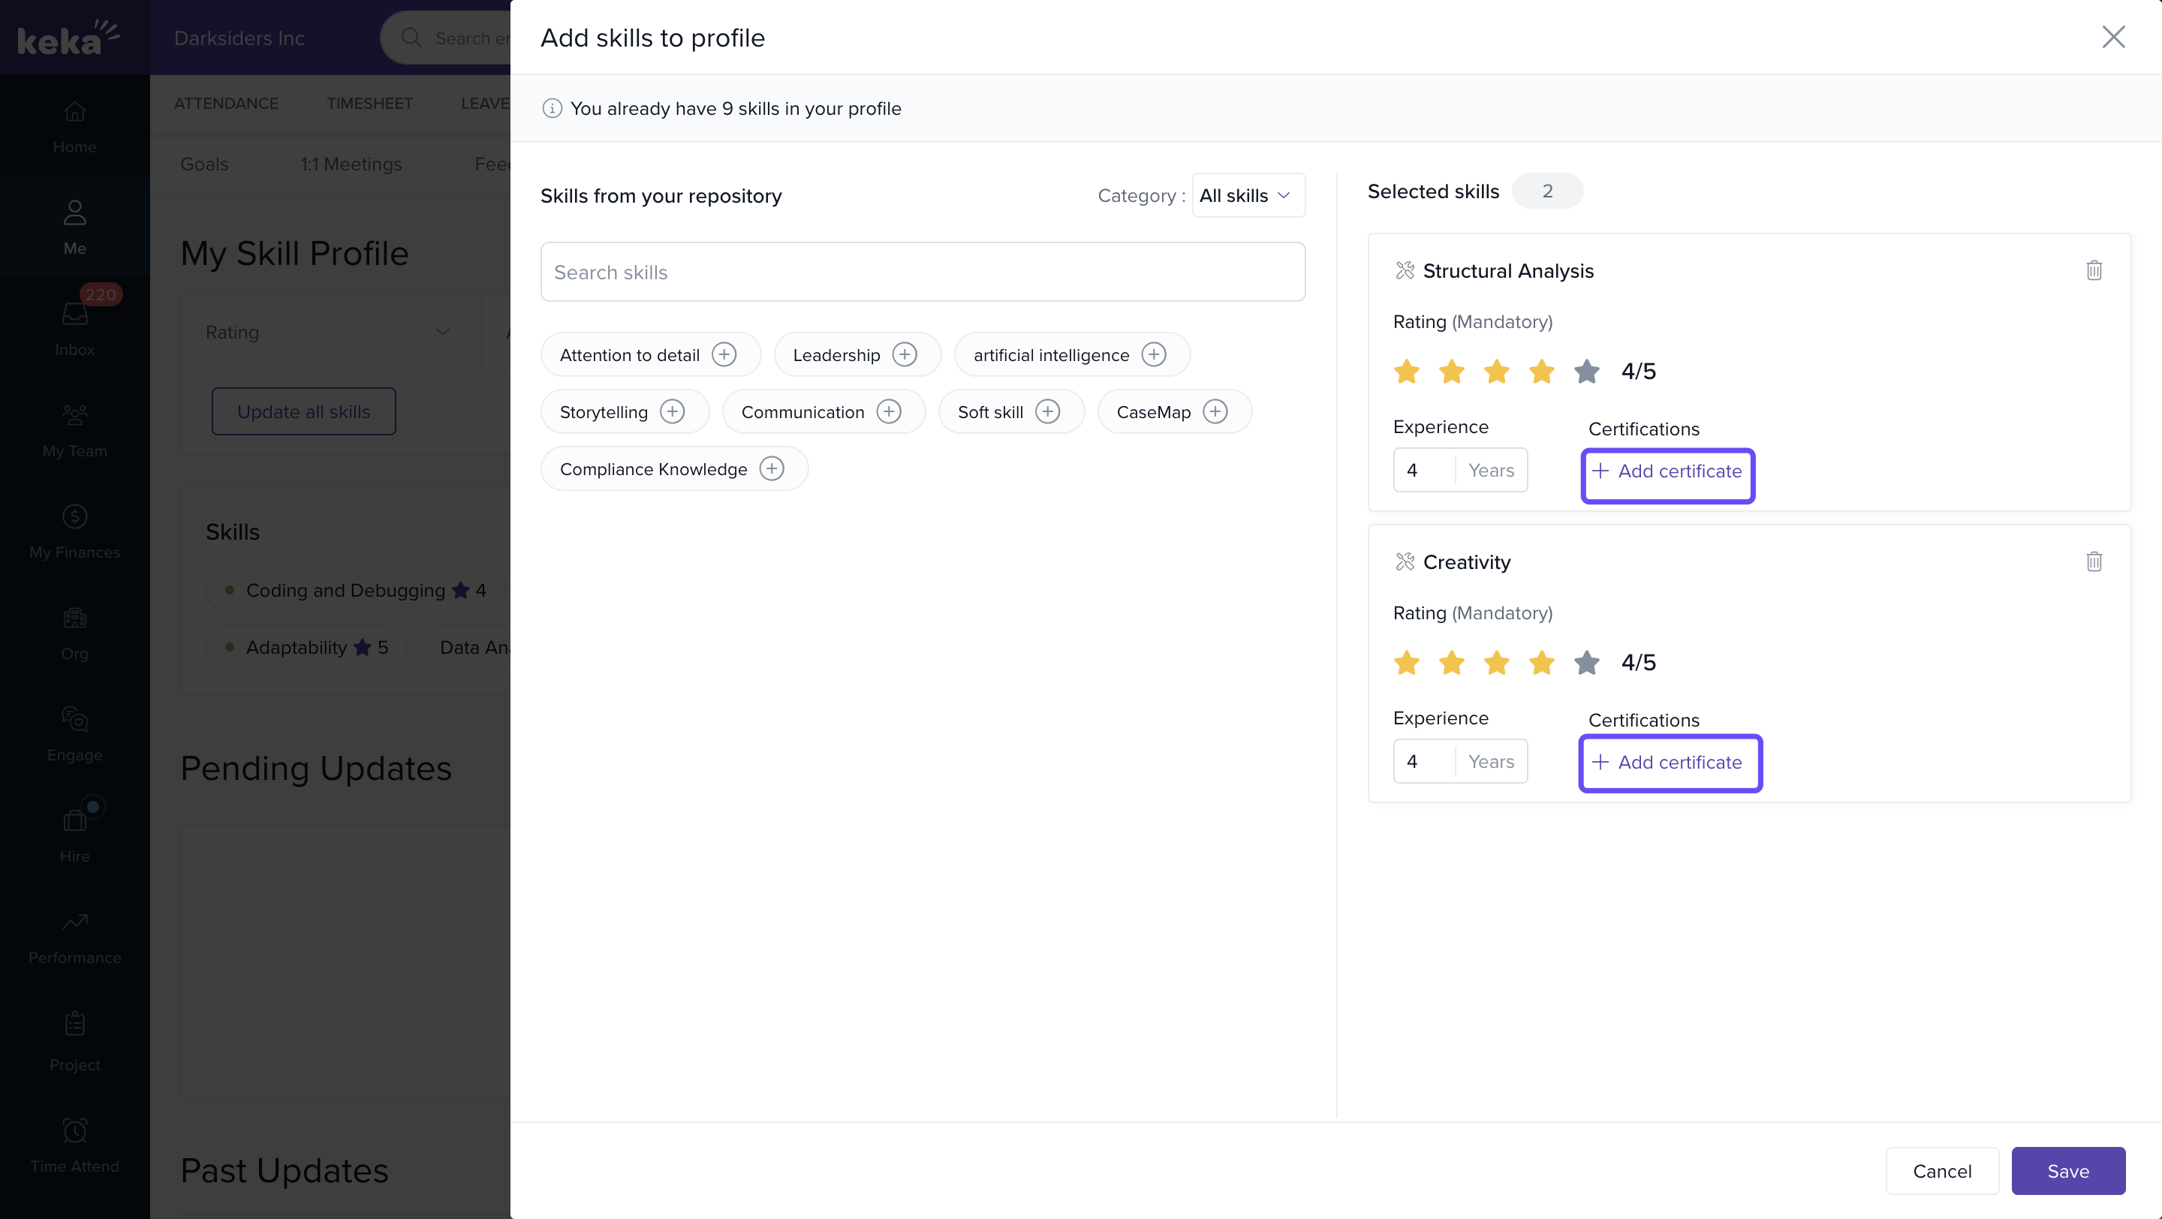Add the Compliance Knowledge skill via its plus icon
Viewport: 2162px width, 1219px height.
(x=771, y=469)
